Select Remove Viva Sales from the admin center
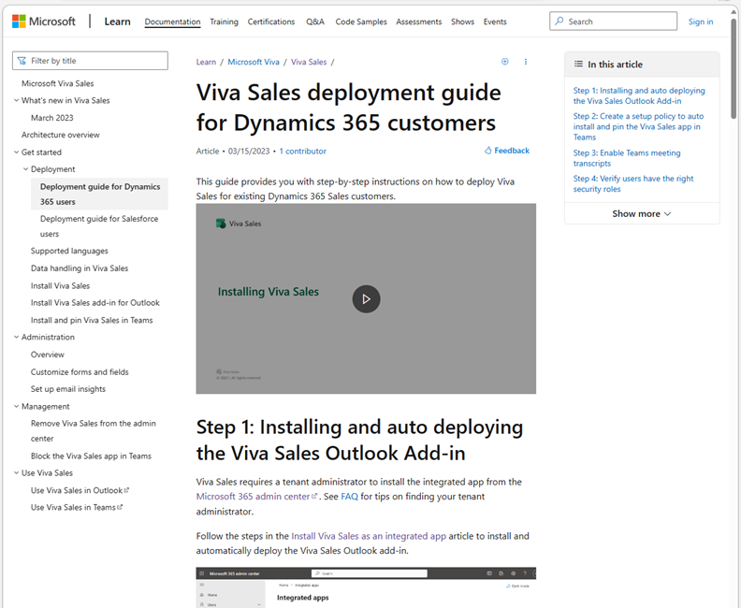 (94, 431)
